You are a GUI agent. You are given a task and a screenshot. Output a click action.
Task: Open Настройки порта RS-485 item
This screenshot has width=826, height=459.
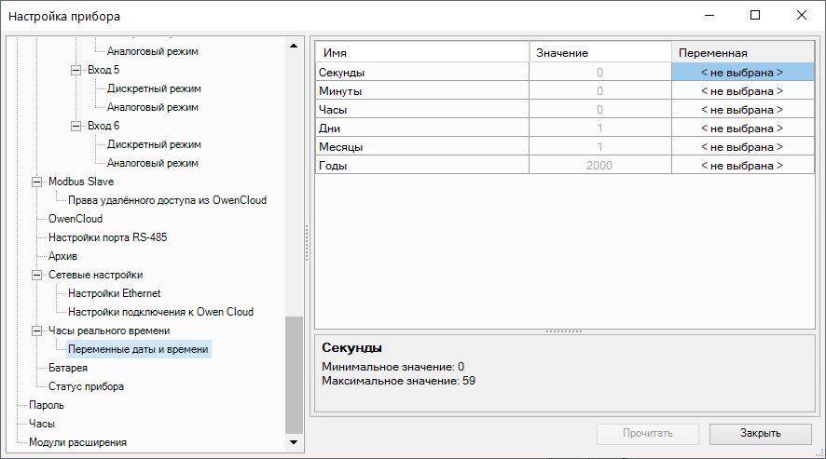[107, 237]
